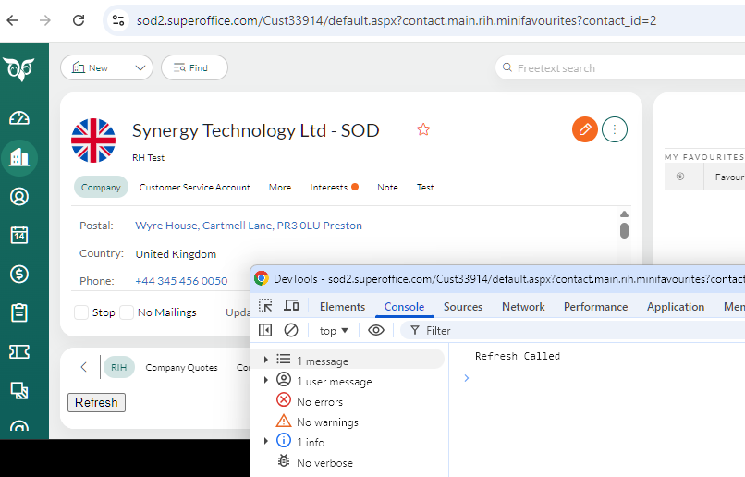This screenshot has height=477, width=745.
Task: Open the Contact person icon in sidebar
Action: (19, 196)
